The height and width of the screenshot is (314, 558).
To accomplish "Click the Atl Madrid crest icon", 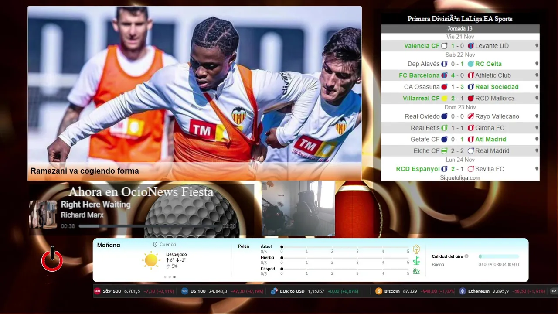I will [x=471, y=140].
